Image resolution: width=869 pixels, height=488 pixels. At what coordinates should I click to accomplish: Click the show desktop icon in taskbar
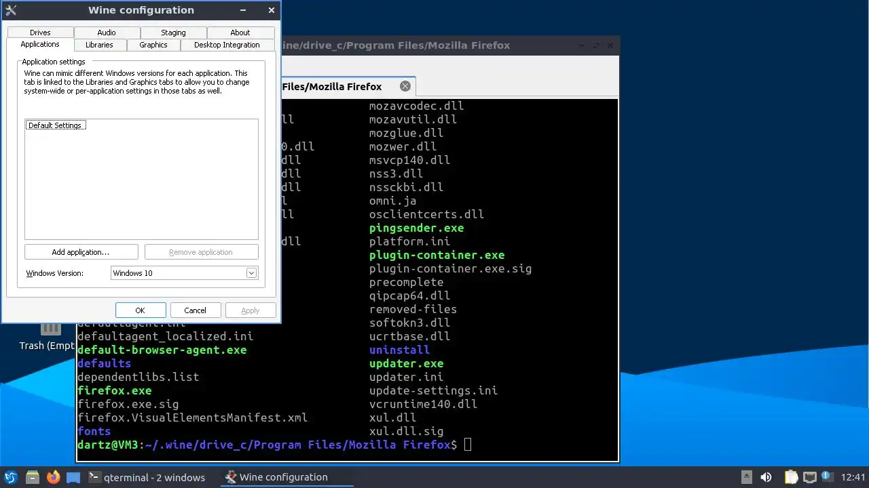(73, 477)
